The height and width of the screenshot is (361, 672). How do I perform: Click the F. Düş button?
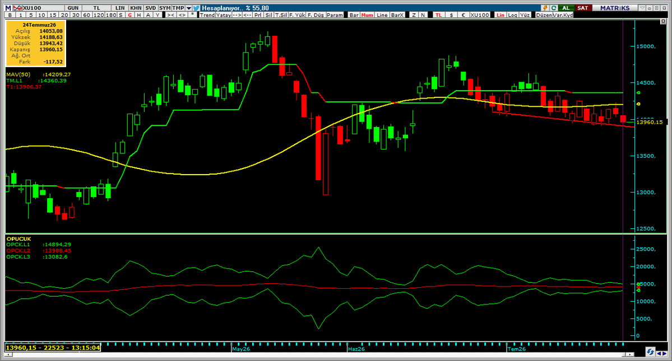point(316,15)
